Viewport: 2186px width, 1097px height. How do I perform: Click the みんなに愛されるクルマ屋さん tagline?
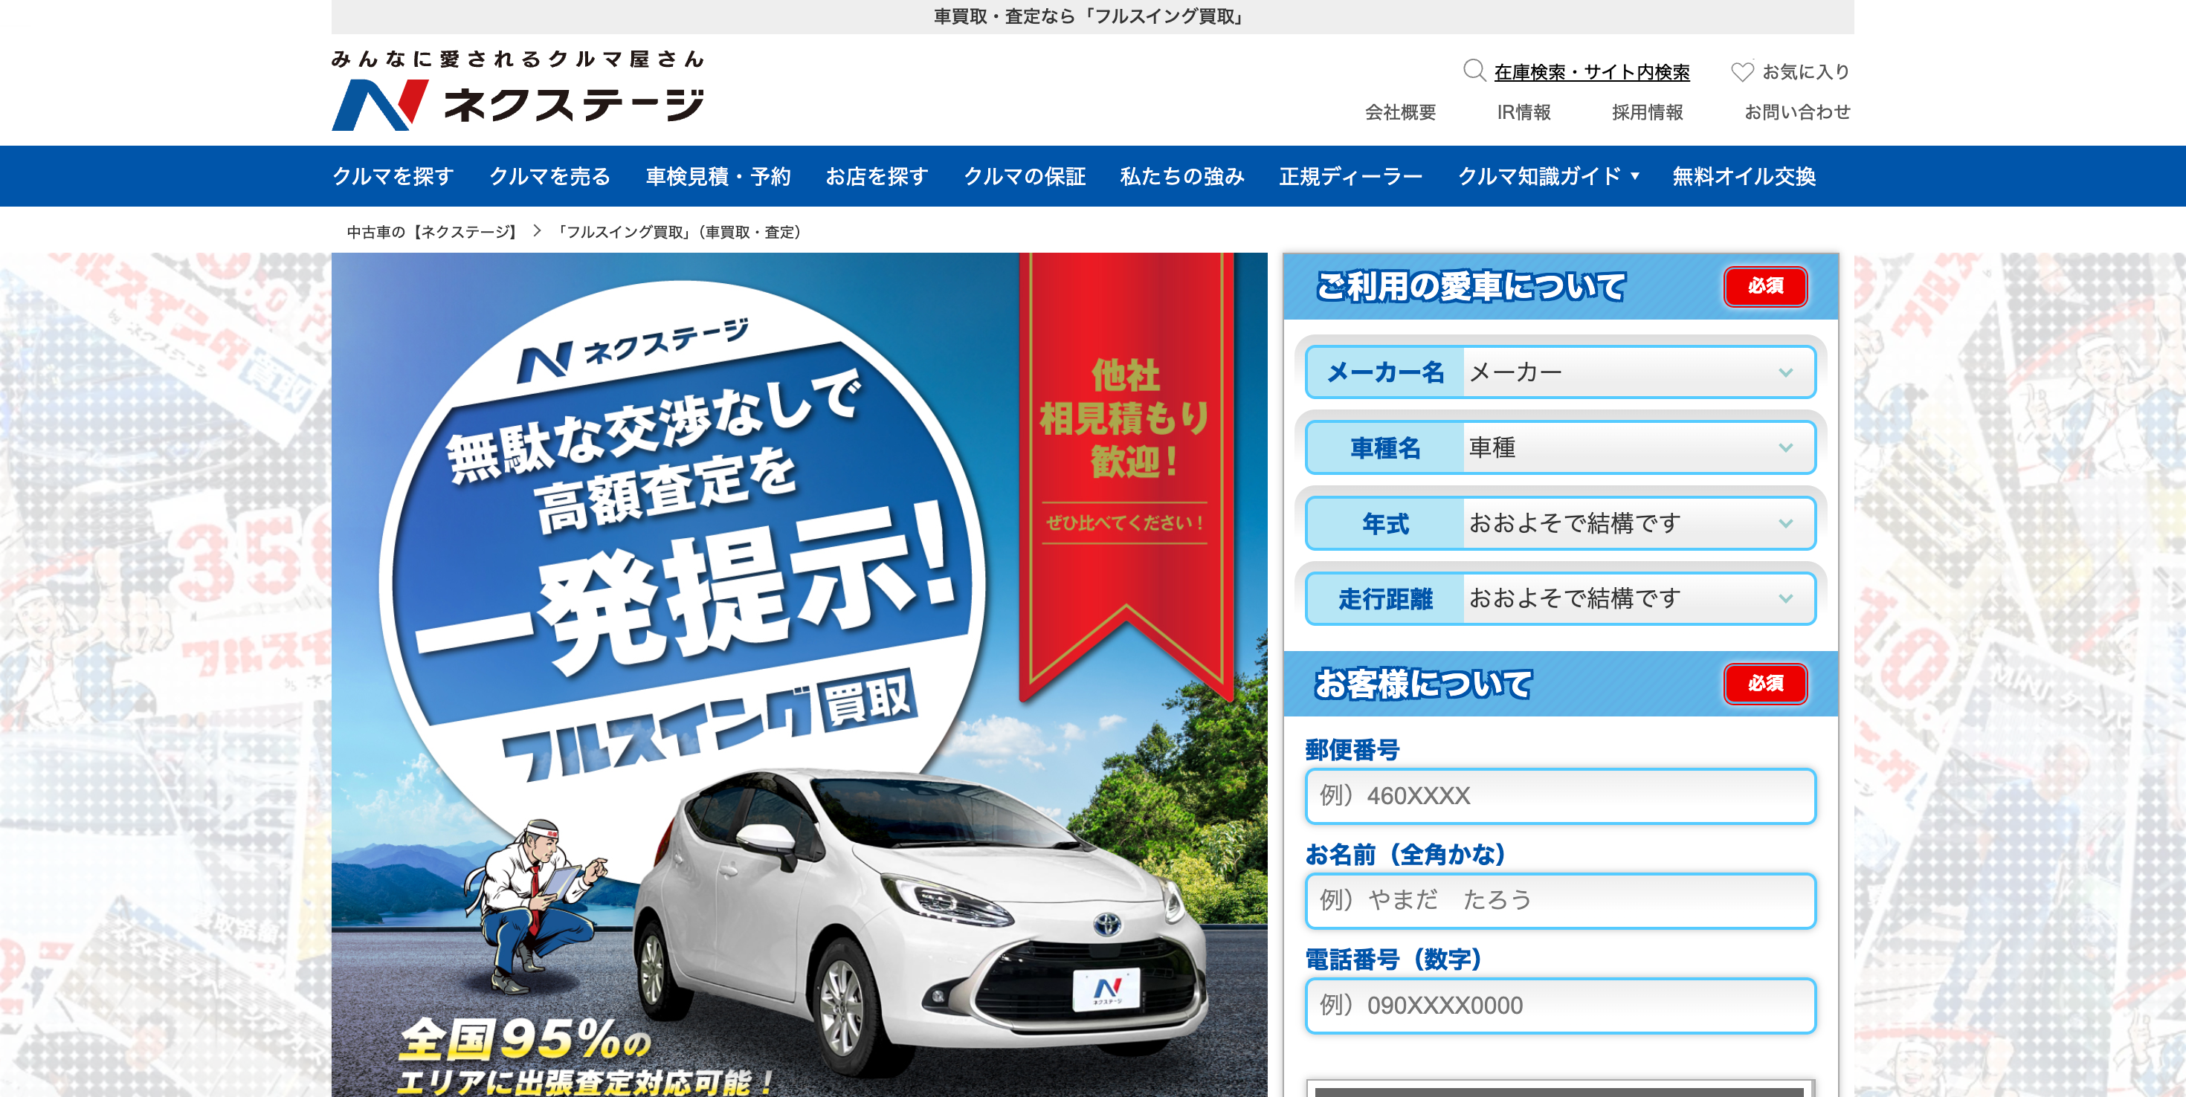(x=518, y=59)
